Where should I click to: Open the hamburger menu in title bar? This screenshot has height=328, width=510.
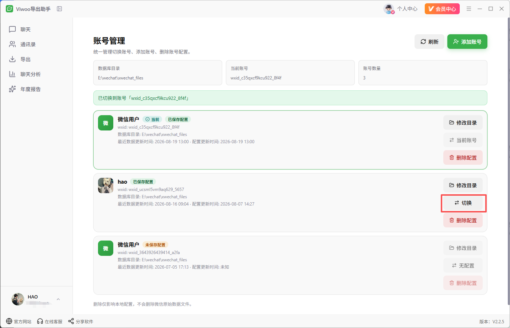pos(469,9)
